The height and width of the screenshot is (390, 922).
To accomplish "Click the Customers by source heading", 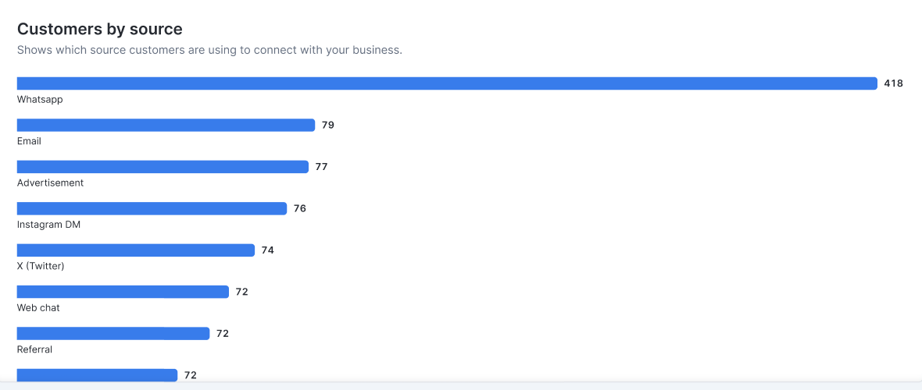I will pos(100,29).
